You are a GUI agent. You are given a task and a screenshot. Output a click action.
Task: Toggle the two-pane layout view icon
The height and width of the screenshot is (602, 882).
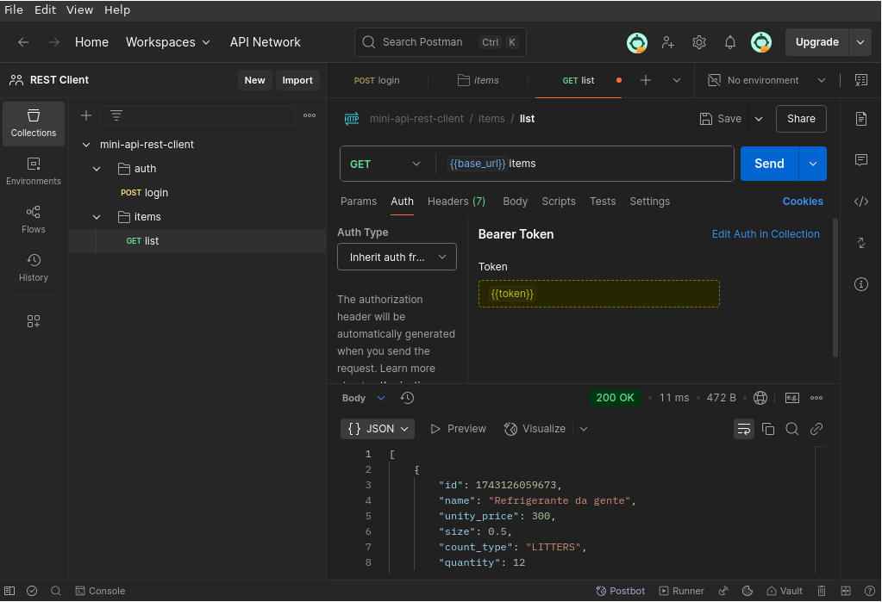point(846,591)
